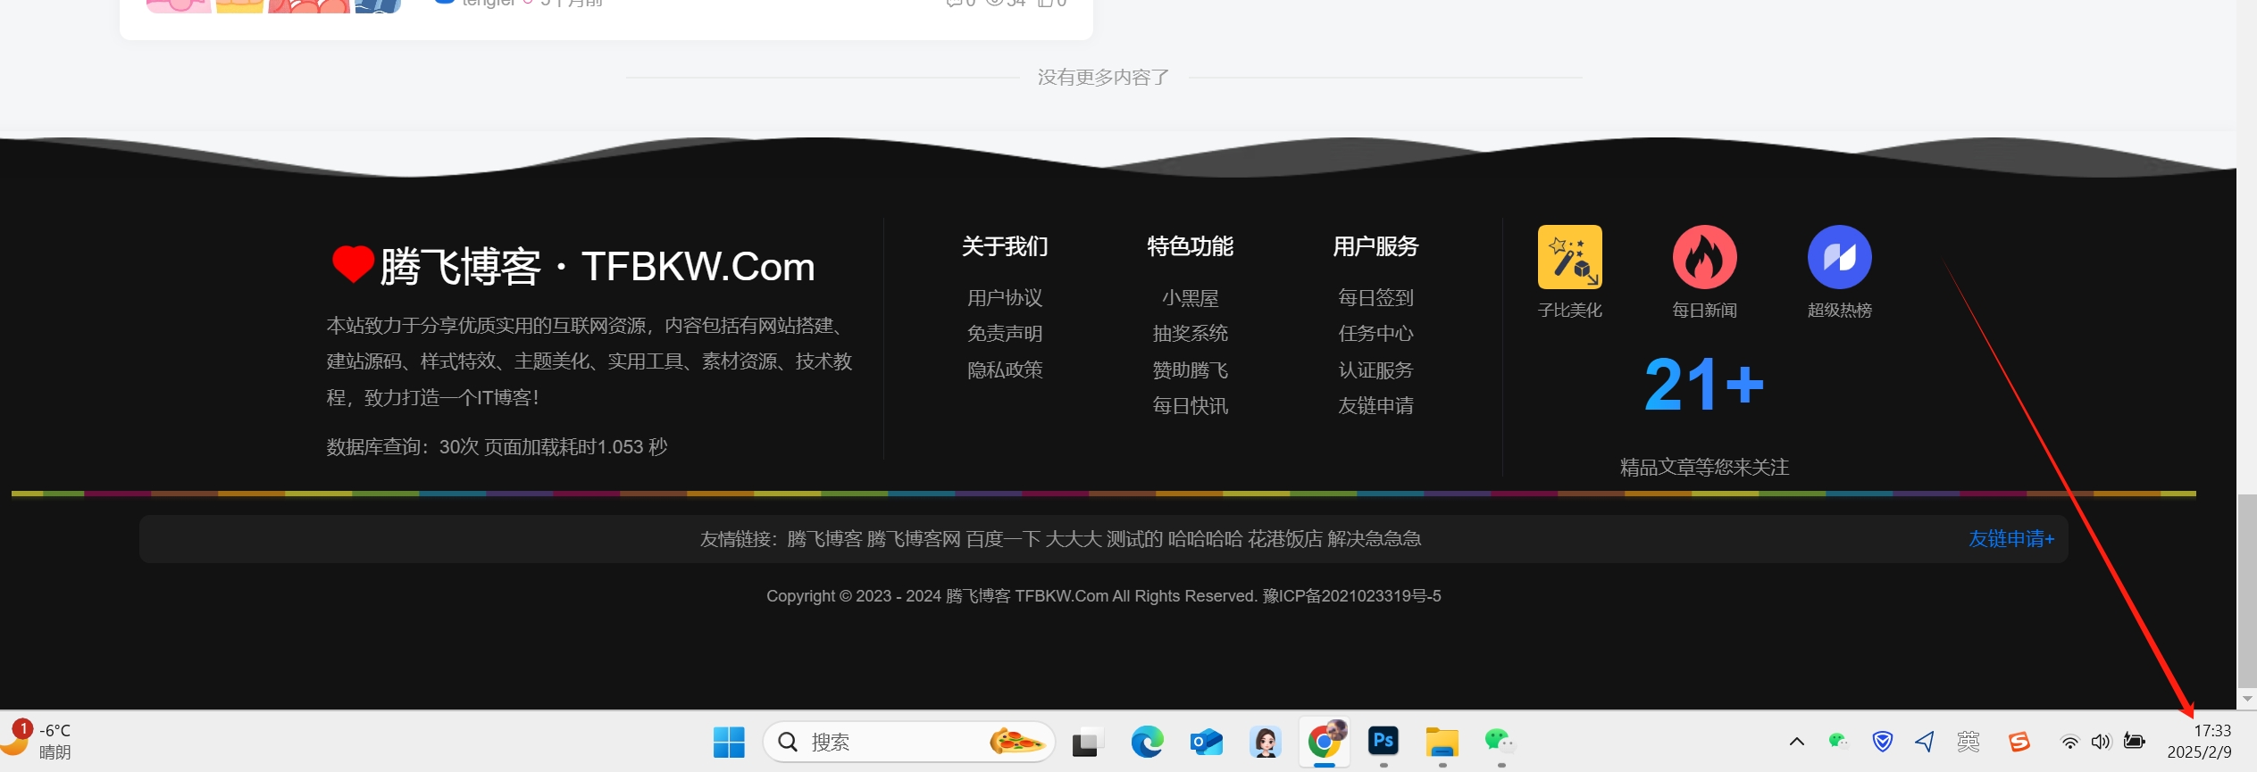Screen dimensions: 2257x772
Task: Open the 用户协议 footer link
Action: coord(1005,298)
